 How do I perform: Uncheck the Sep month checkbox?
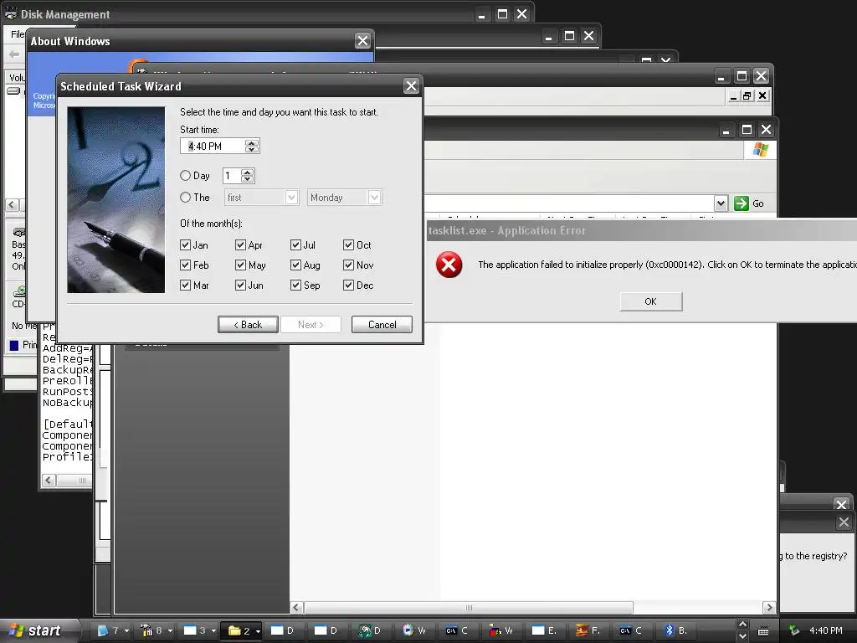tap(295, 285)
